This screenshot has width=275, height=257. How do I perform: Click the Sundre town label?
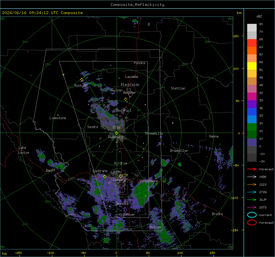[93, 127]
